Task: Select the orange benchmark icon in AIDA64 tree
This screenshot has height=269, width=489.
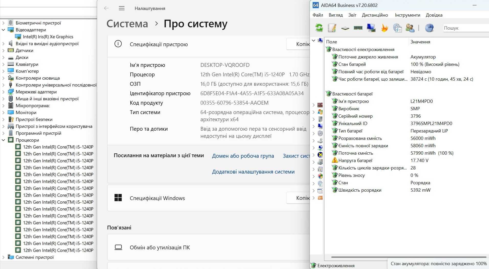Action: 320,198
